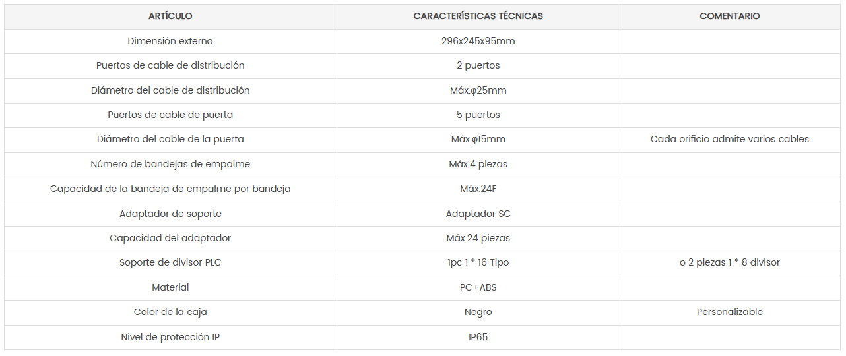Screen dimensions: 846x356
Task: Click Puertos de cable de distribución
Action: tap(170, 65)
